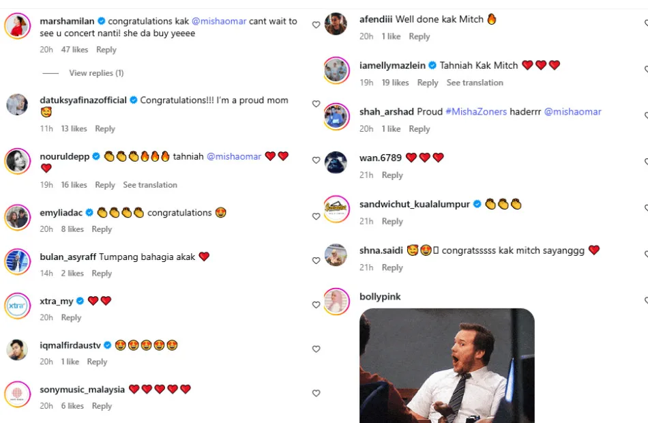This screenshot has height=423, width=648.
Task: Expand View replies under marshamilan's comment
Action: coord(96,73)
